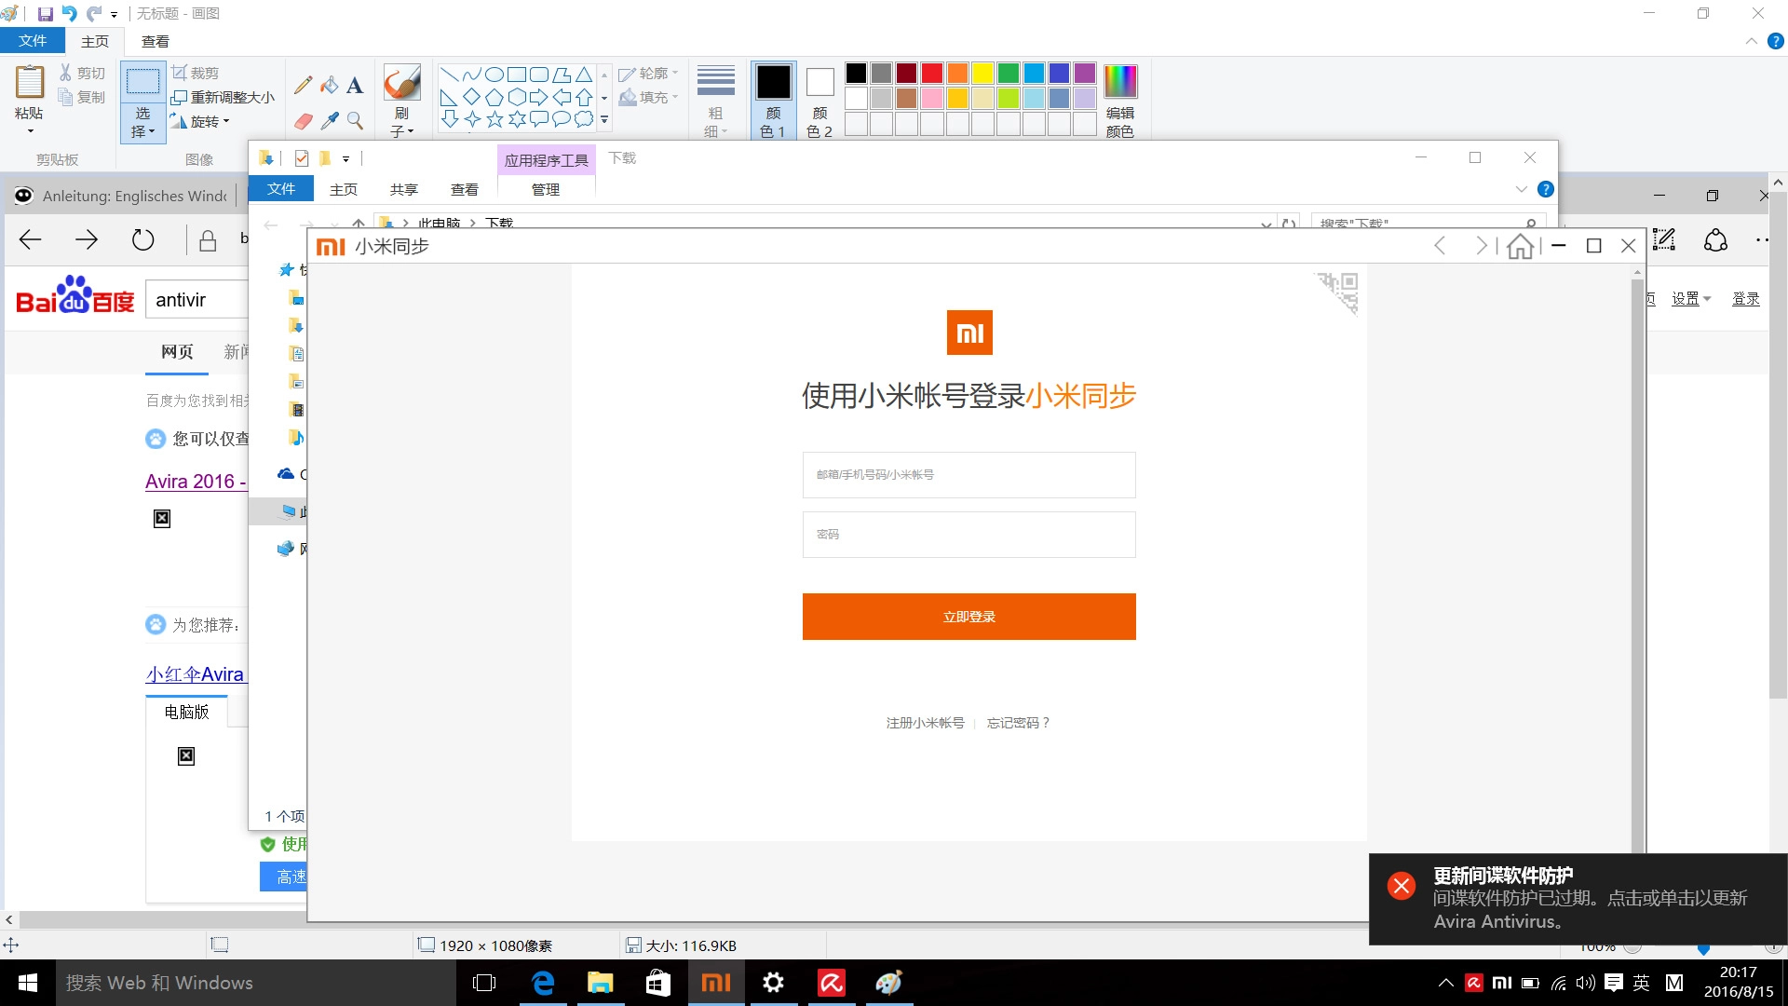This screenshot has width=1788, height=1006.
Task: Open the Xiaomi app in the taskbar
Action: pyautogui.click(x=716, y=983)
